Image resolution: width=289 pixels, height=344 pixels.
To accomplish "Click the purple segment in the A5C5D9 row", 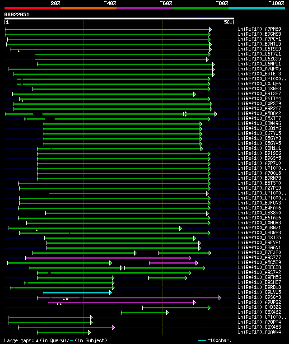I will click(x=173, y=263).
